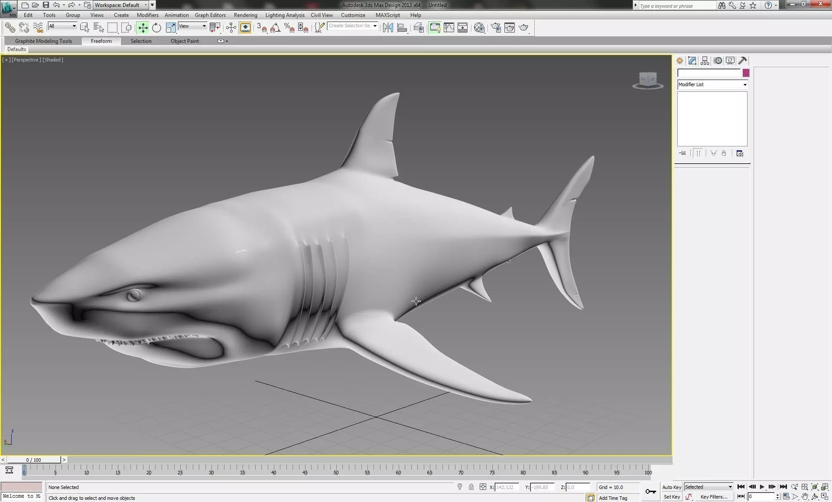Open Render Setup icon
832x502 pixels.
(x=495, y=28)
